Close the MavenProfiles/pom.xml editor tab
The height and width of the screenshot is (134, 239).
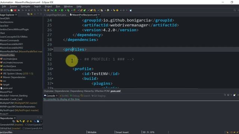pos(99,15)
